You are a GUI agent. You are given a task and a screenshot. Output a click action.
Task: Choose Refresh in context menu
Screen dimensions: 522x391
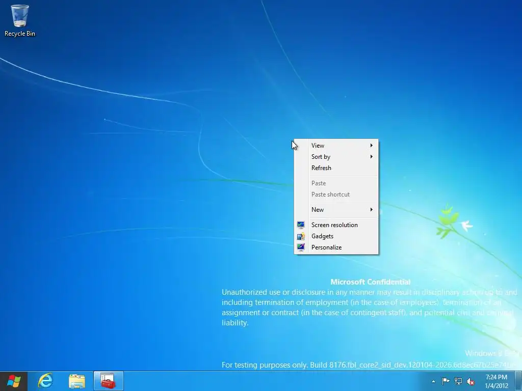coord(336,168)
